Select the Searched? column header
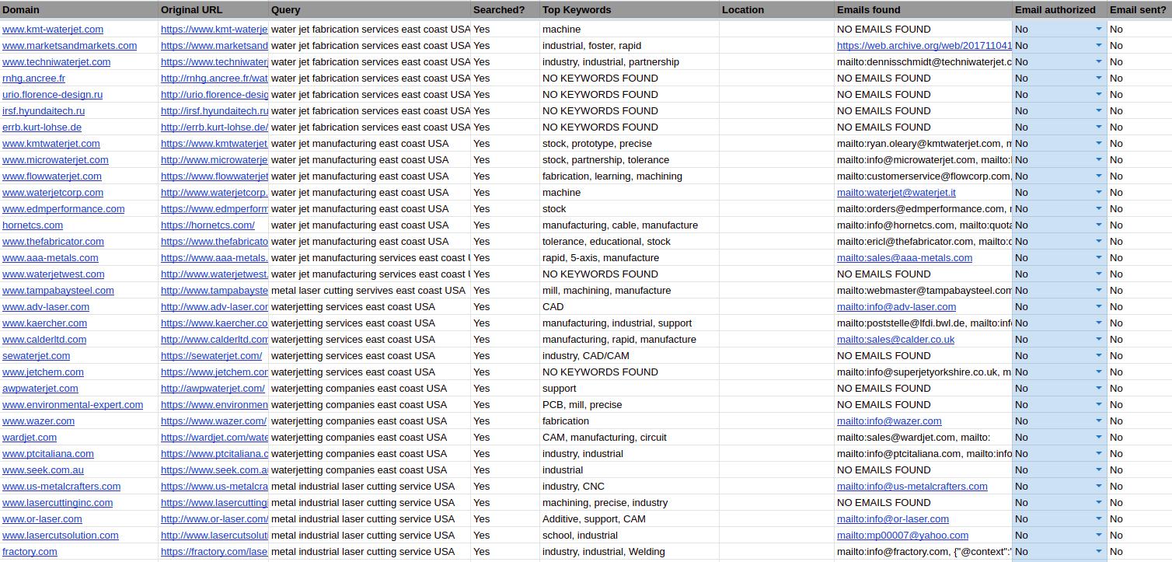Screen dimensions: 1172x562 [x=505, y=10]
